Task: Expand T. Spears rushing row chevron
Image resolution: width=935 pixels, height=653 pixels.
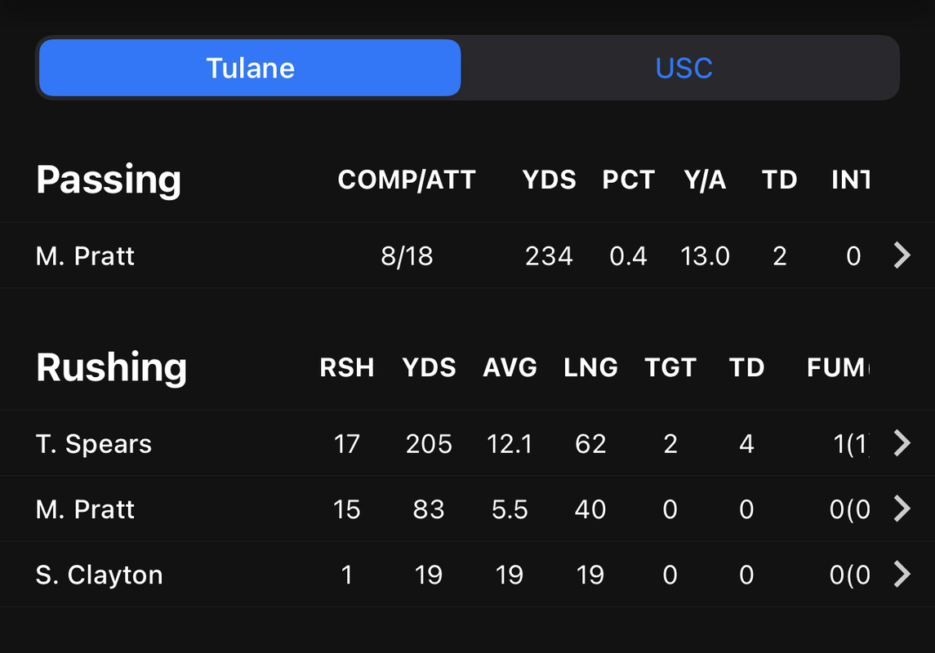Action: [902, 444]
